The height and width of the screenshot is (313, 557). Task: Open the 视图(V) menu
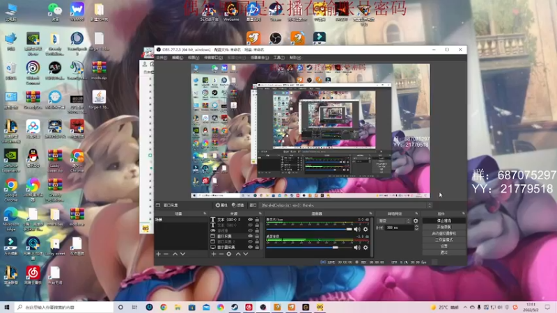coord(194,58)
